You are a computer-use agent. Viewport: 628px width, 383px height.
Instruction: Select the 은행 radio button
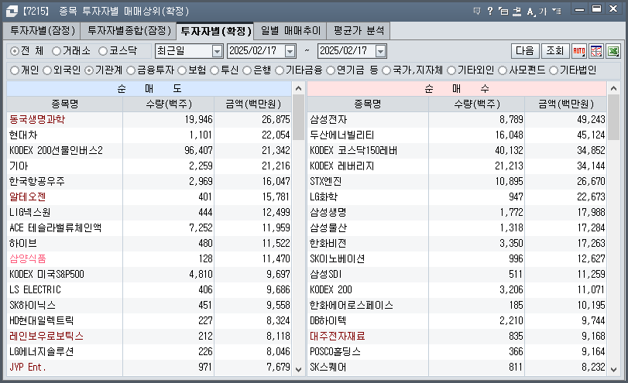point(247,70)
